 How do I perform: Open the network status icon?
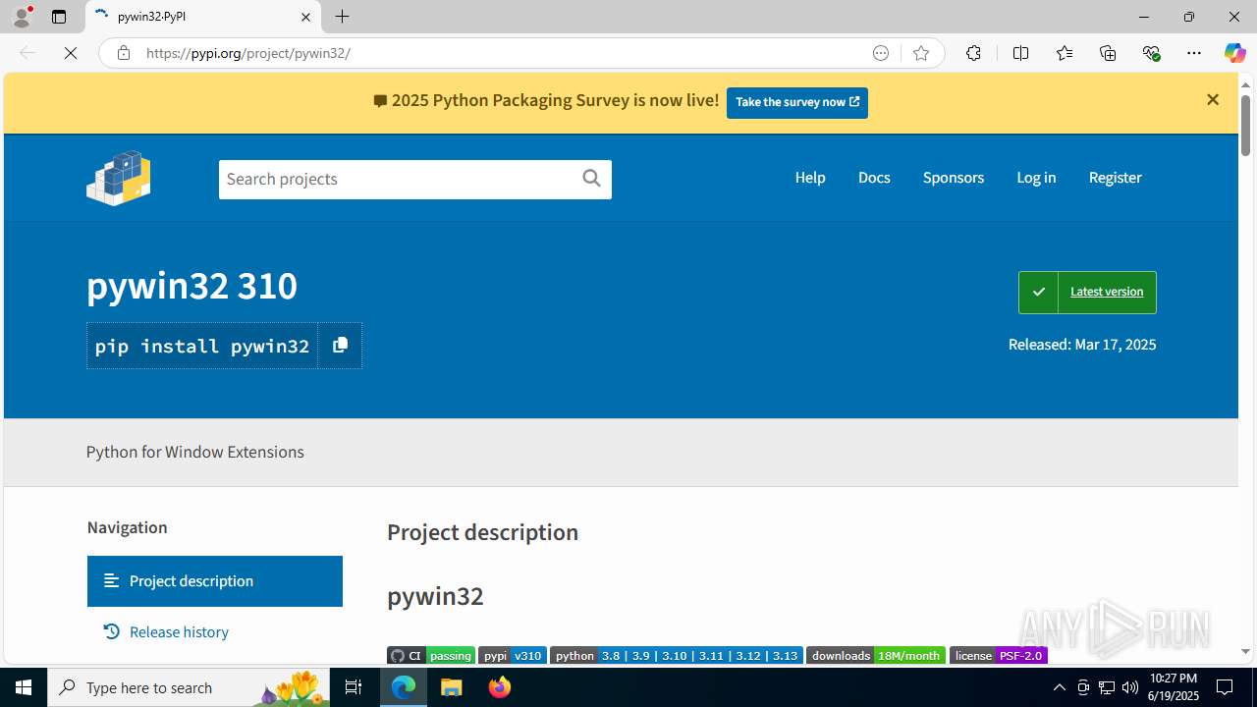[x=1106, y=687]
